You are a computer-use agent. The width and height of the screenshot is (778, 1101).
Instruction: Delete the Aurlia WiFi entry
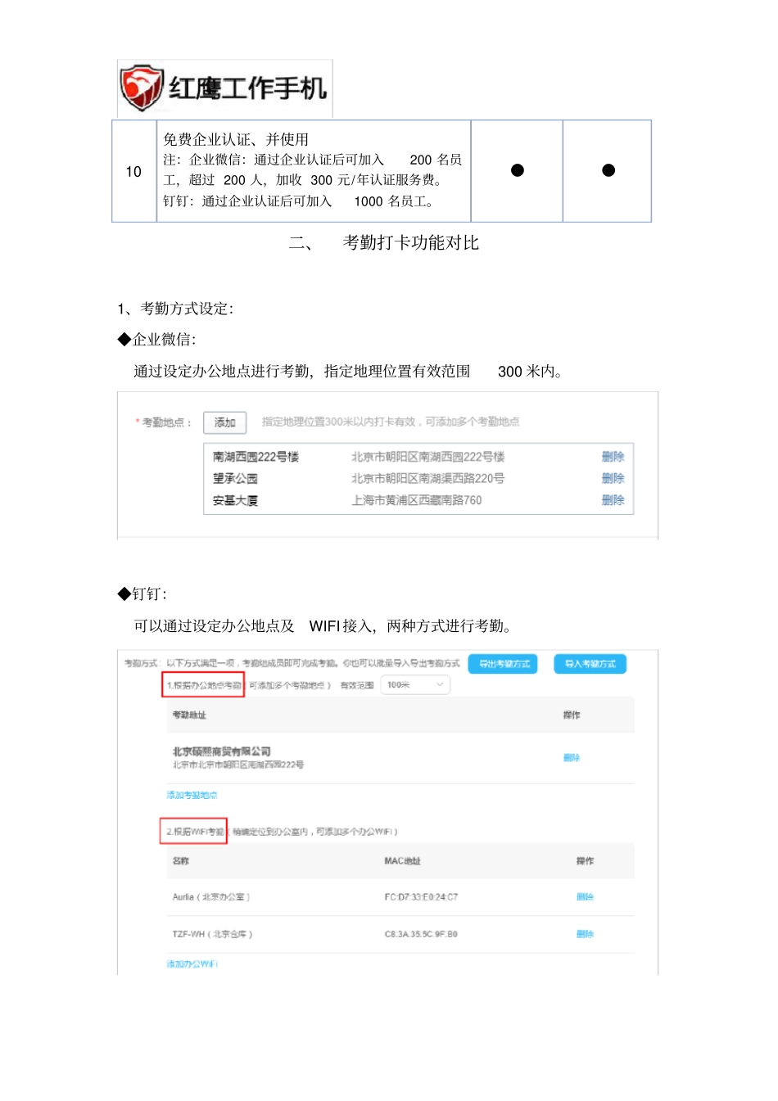click(585, 897)
